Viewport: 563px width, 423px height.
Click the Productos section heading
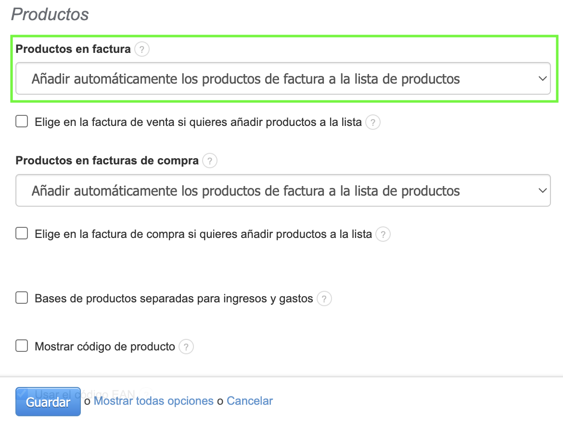[50, 14]
